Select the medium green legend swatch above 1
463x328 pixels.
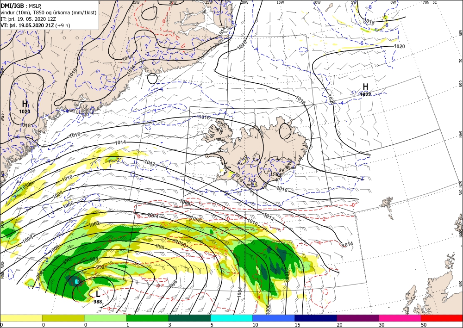[x=147, y=318]
